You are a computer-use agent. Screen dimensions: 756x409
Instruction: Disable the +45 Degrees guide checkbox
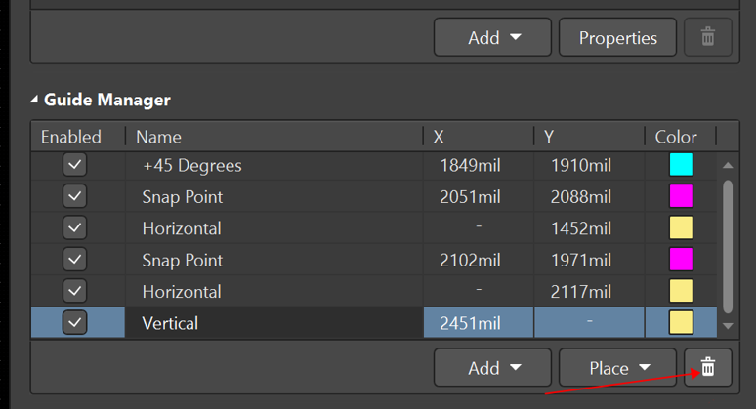(75, 165)
